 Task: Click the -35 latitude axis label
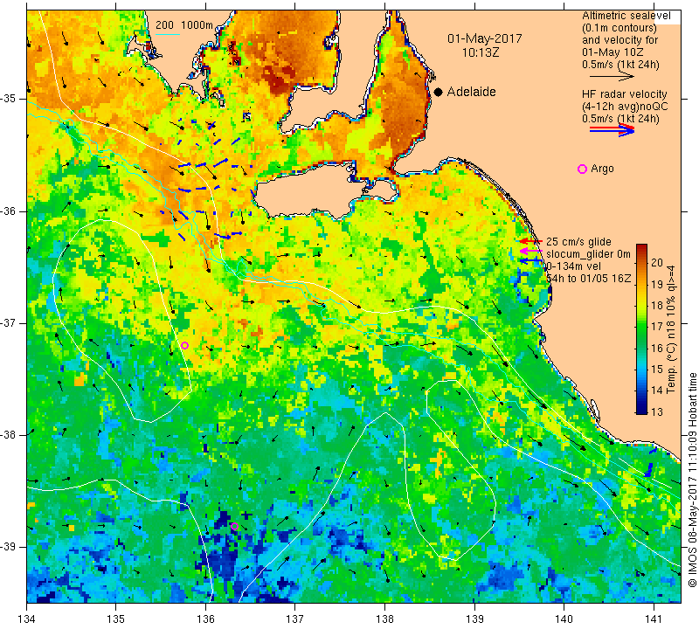[x=9, y=99]
